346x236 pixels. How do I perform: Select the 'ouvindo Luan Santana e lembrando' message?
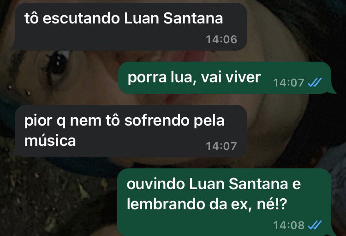[224, 202]
